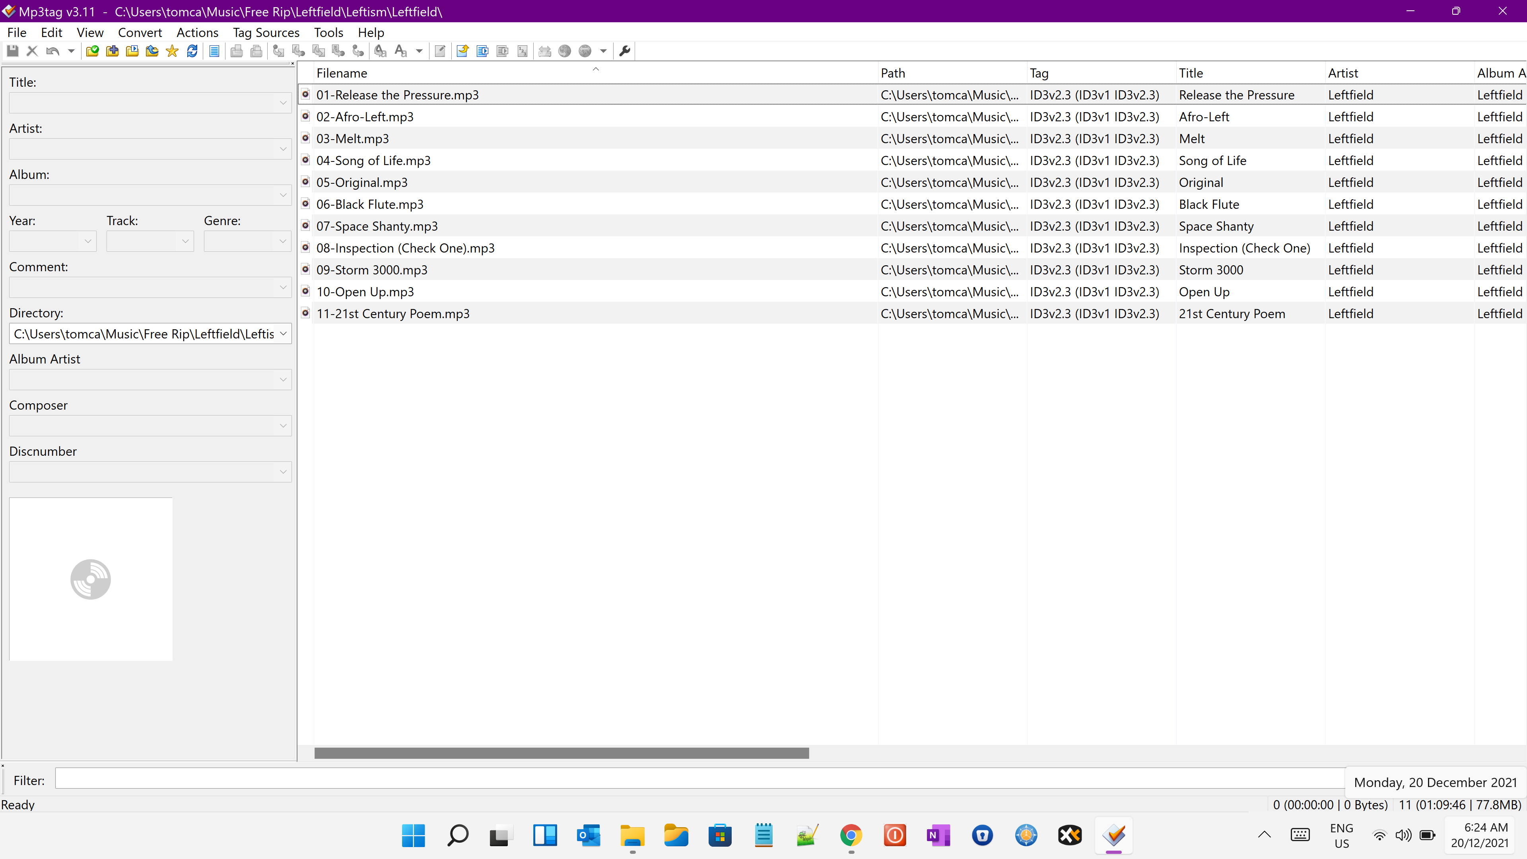Open the Actions dropdown arrow in toolbar
Viewport: 1527px width, 859px height.
tap(419, 51)
